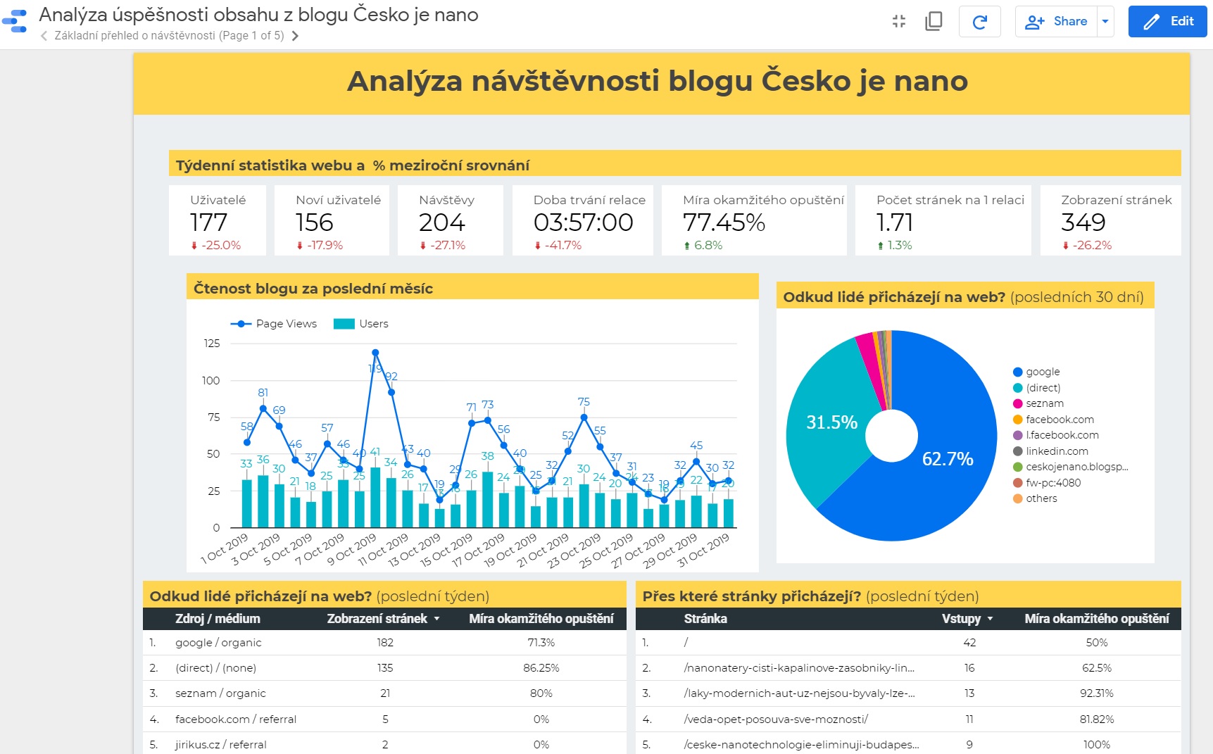This screenshot has width=1213, height=754.
Task: Toggle the Users legend series
Action: point(361,324)
